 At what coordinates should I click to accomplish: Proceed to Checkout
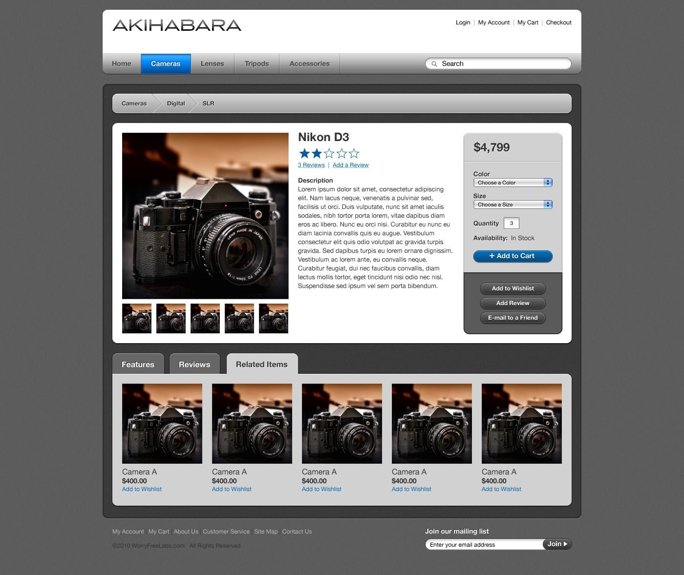[558, 22]
